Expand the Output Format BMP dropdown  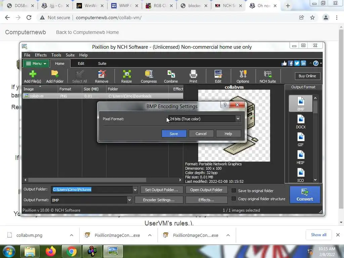click(x=129, y=200)
